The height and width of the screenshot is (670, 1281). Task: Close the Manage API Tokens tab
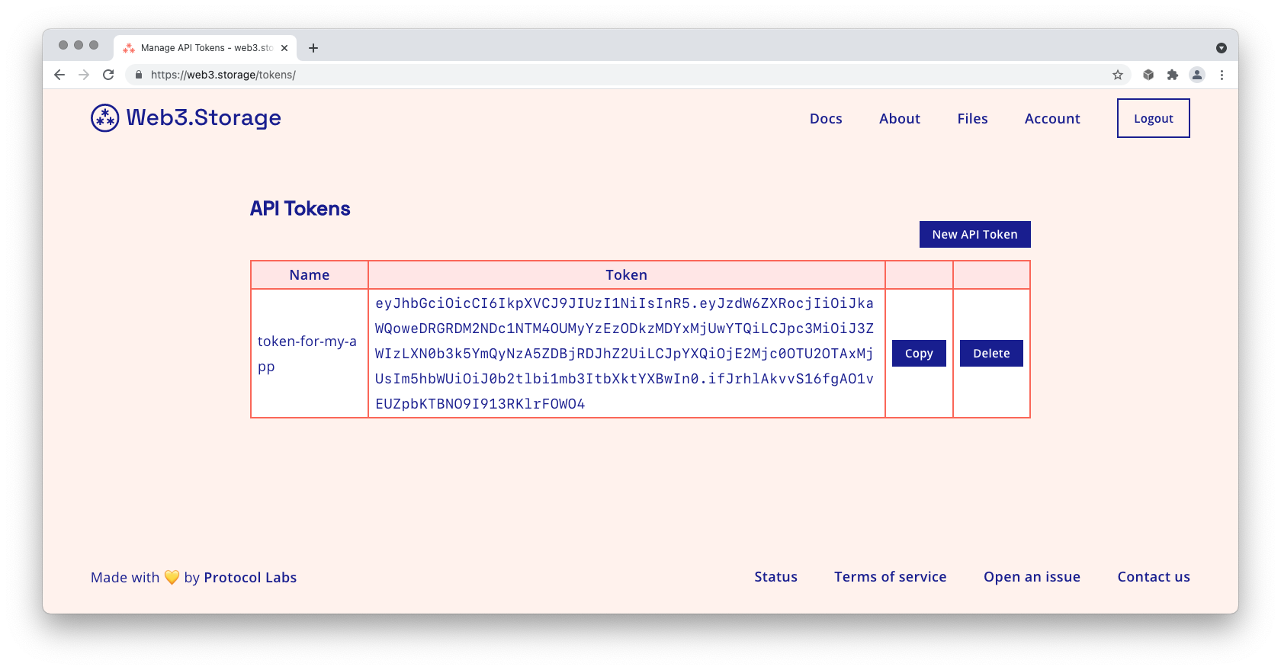click(284, 48)
